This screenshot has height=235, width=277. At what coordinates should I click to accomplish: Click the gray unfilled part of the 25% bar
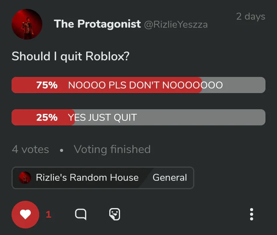pyautogui.click(x=170, y=117)
